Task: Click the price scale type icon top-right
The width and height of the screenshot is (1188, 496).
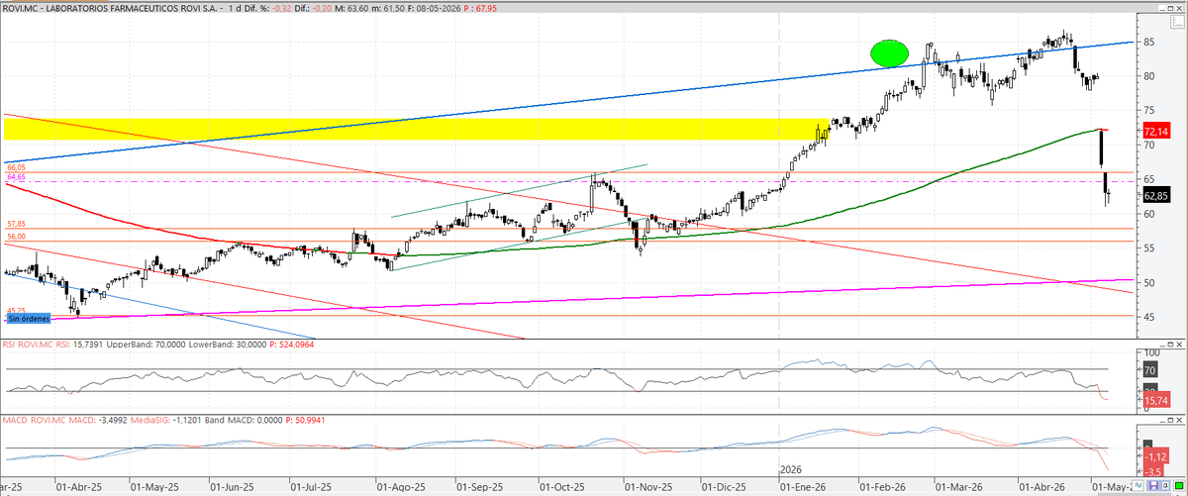Action: coord(1177,22)
